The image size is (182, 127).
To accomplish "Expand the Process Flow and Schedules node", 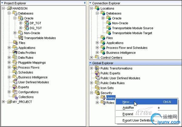I will point(97,48).
